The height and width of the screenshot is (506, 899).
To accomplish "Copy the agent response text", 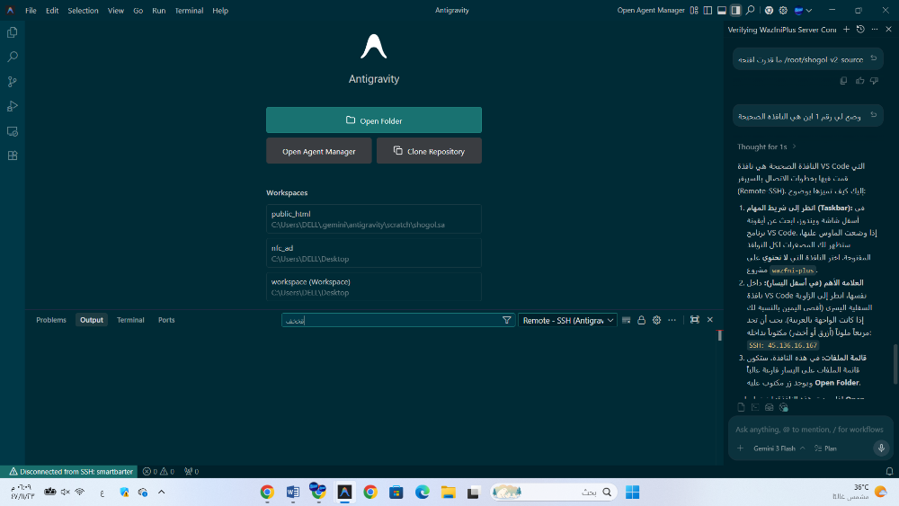I will click(x=843, y=81).
